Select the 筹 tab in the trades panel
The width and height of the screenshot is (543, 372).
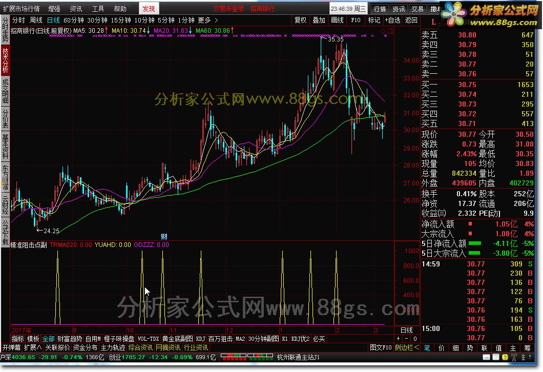(528, 348)
